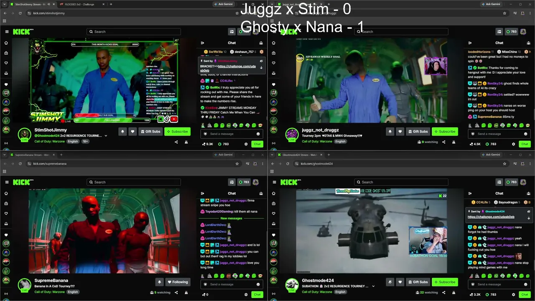535x301 pixels.
Task: Report the StimShotJimmy stream
Action: [186, 142]
